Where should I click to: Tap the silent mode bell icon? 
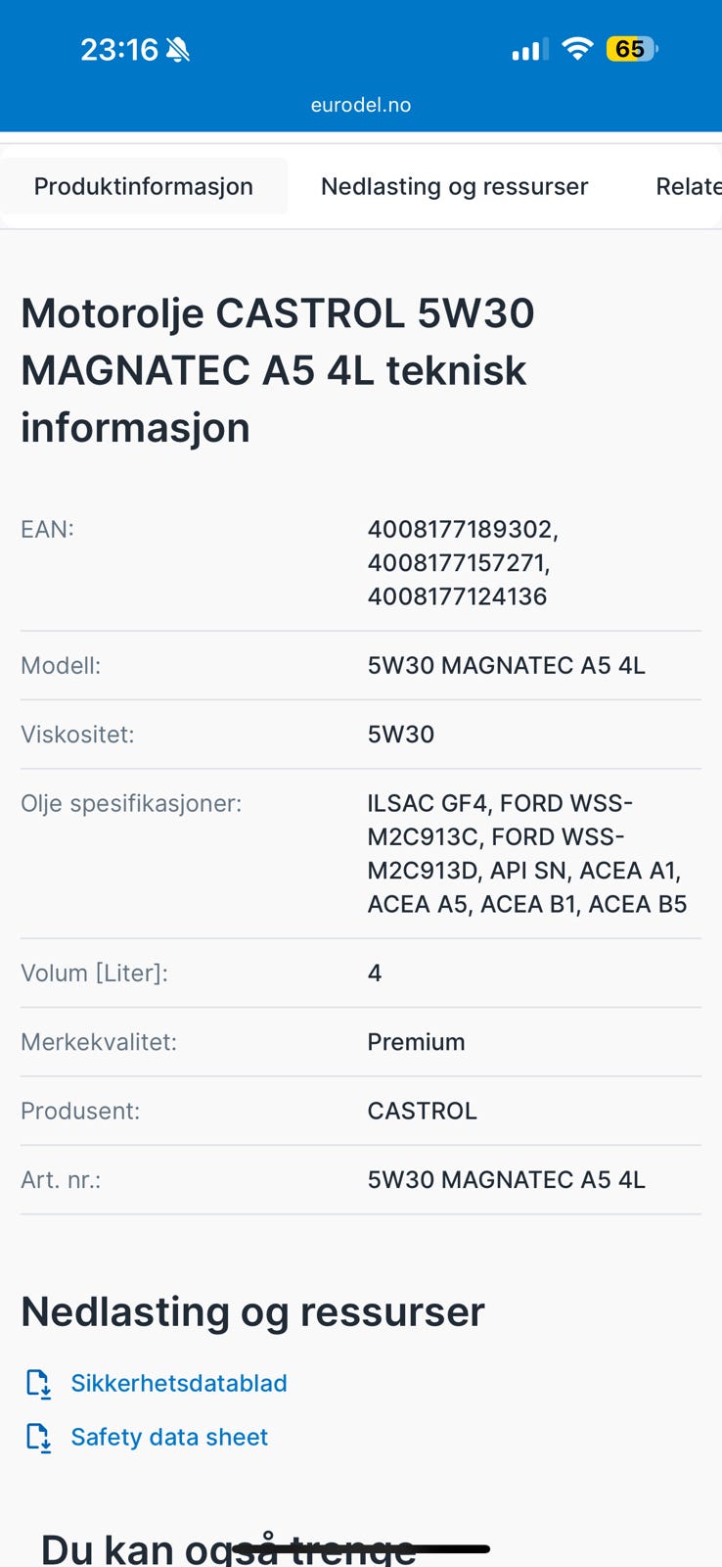[x=178, y=50]
